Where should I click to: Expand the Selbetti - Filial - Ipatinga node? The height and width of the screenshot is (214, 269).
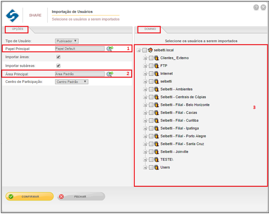pyautogui.click(x=145, y=128)
